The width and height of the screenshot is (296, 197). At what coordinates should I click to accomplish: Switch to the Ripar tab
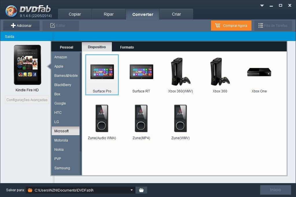pyautogui.click(x=109, y=14)
